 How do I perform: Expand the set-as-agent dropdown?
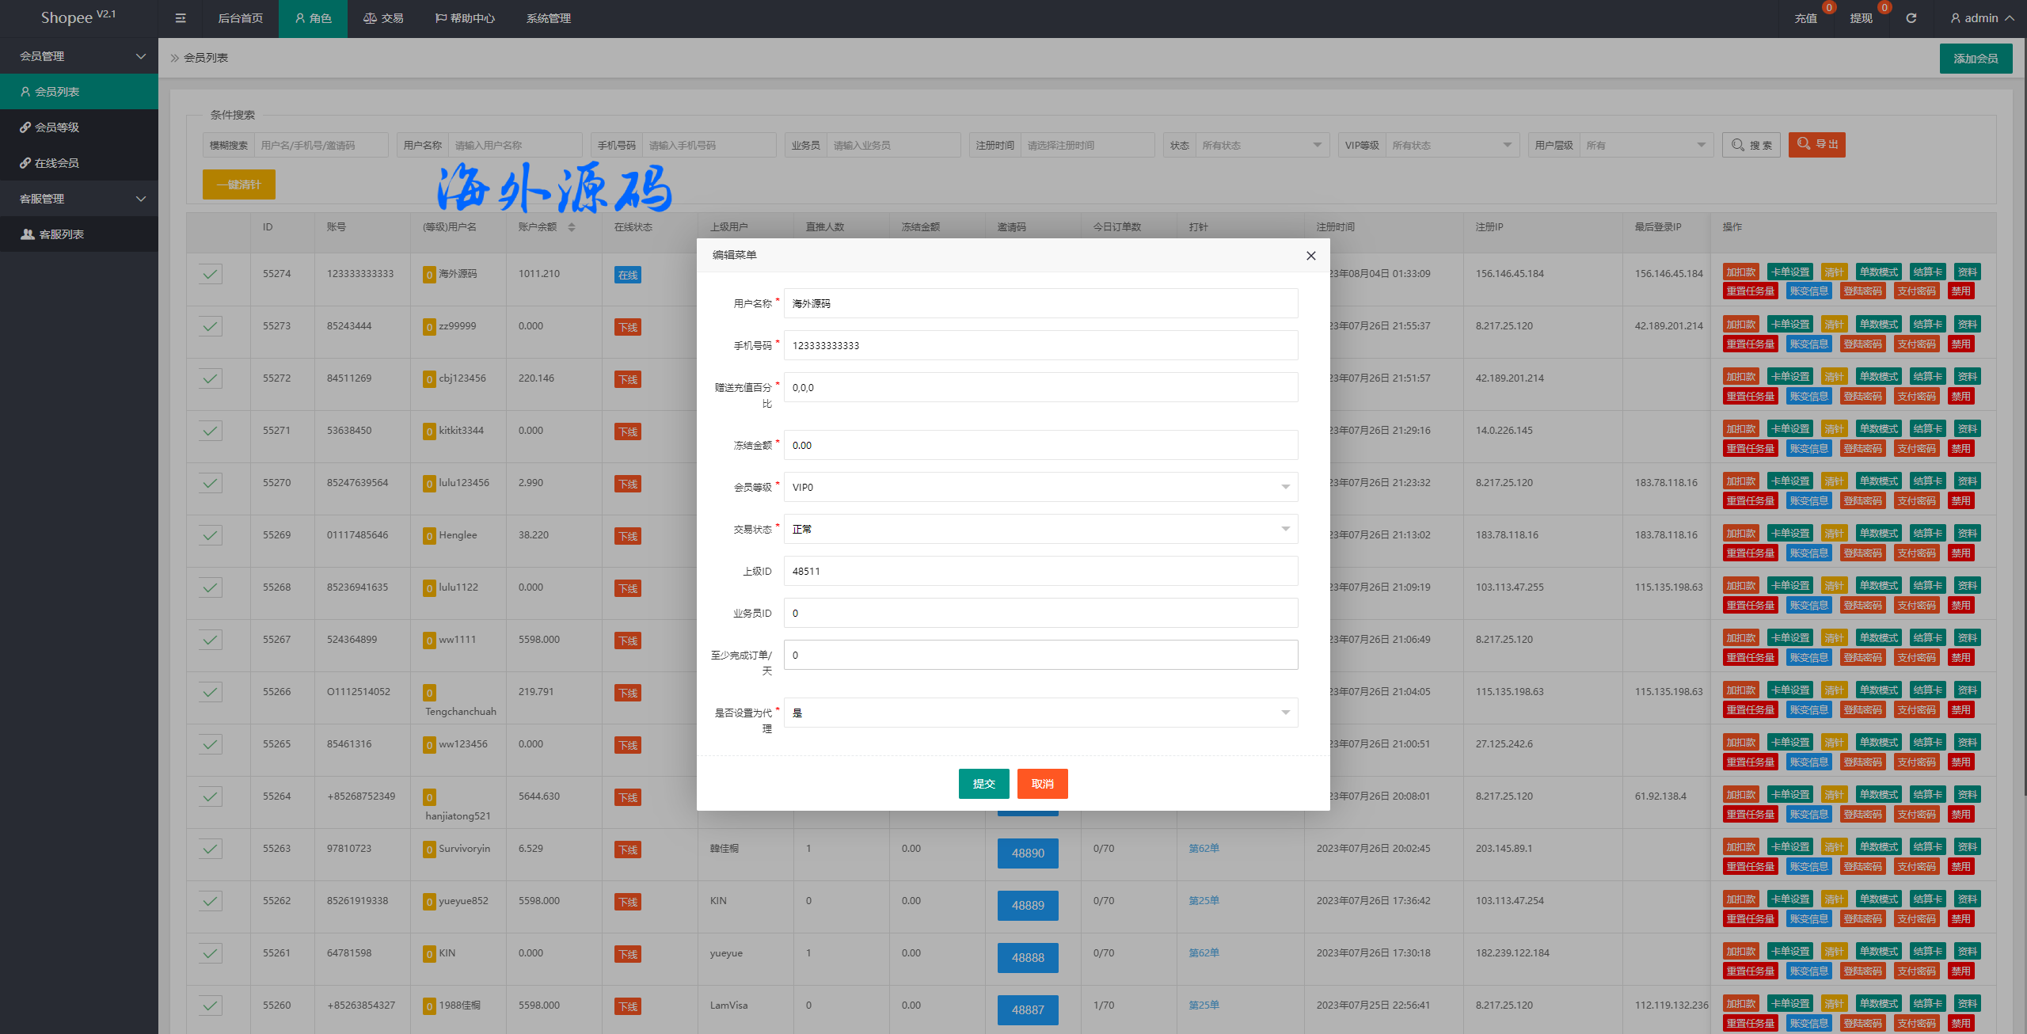[x=1040, y=713]
